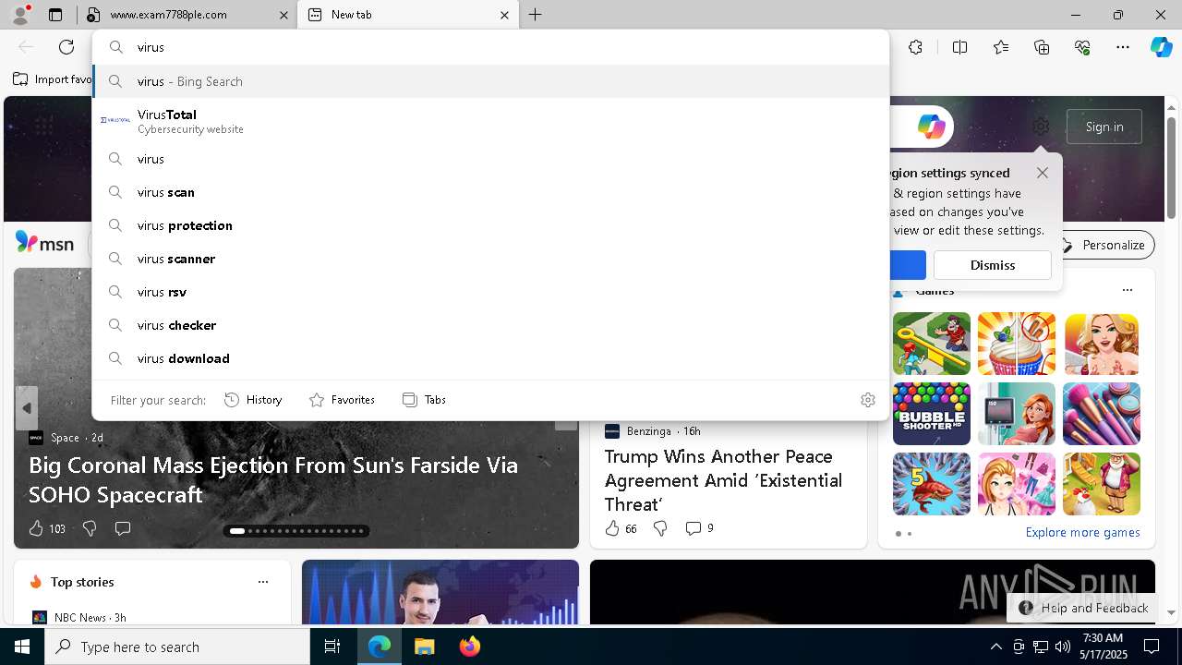Image resolution: width=1182 pixels, height=665 pixels.
Task: Click the Windows taskbar search box
Action: click(177, 647)
